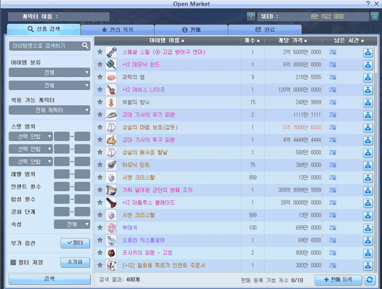
Task: Toggle the favorite star for 부활의 향수
Action: (x=100, y=102)
